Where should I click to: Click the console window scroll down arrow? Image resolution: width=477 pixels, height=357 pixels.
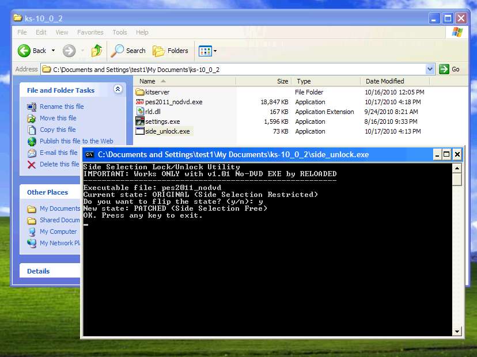coord(457,331)
